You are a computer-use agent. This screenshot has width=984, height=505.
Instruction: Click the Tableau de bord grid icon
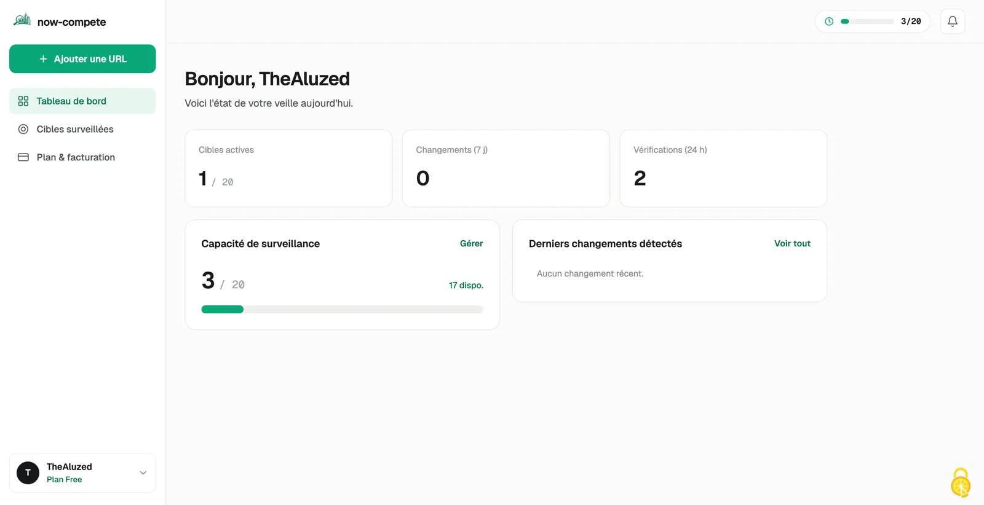pos(23,101)
